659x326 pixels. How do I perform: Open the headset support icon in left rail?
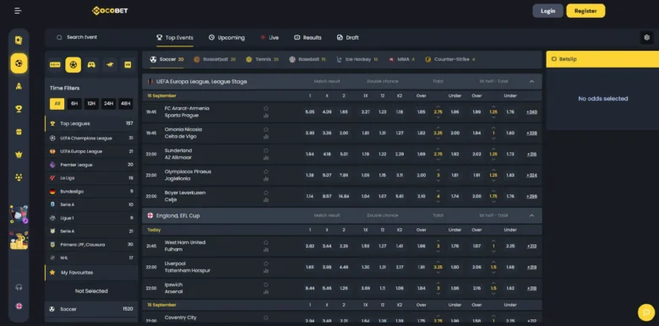(x=19, y=287)
